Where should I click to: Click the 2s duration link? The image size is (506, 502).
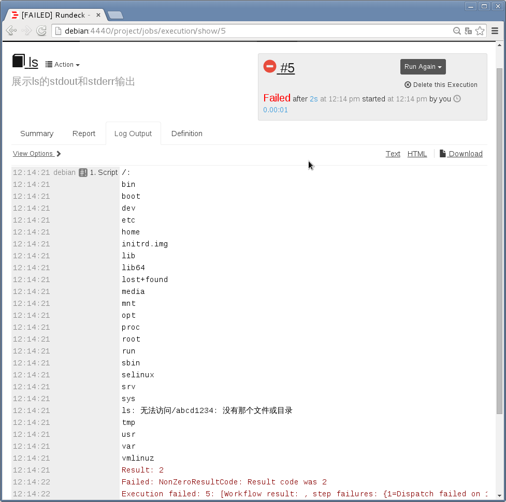tap(314, 99)
